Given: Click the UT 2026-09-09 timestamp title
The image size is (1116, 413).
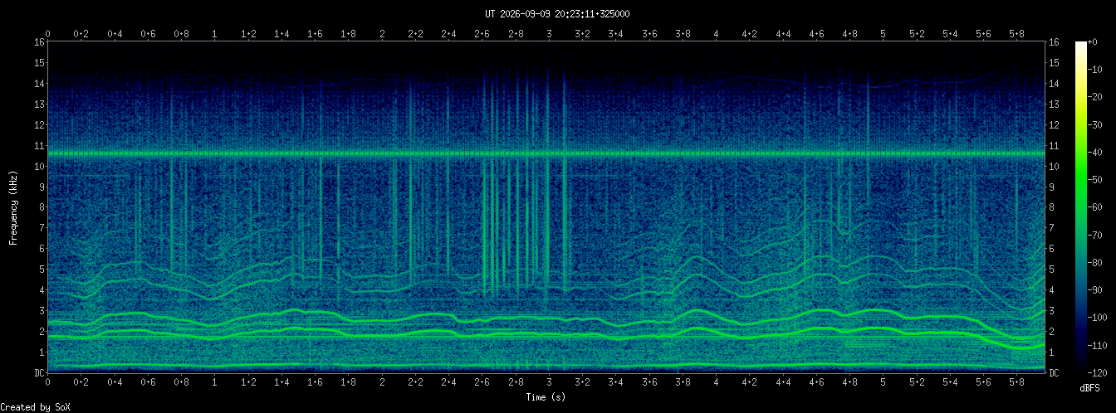Looking at the screenshot, I should tap(557, 14).
